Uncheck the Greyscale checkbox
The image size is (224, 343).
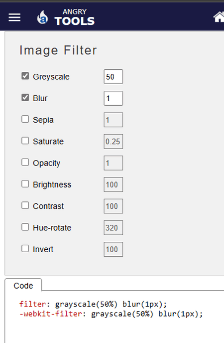(x=25, y=76)
